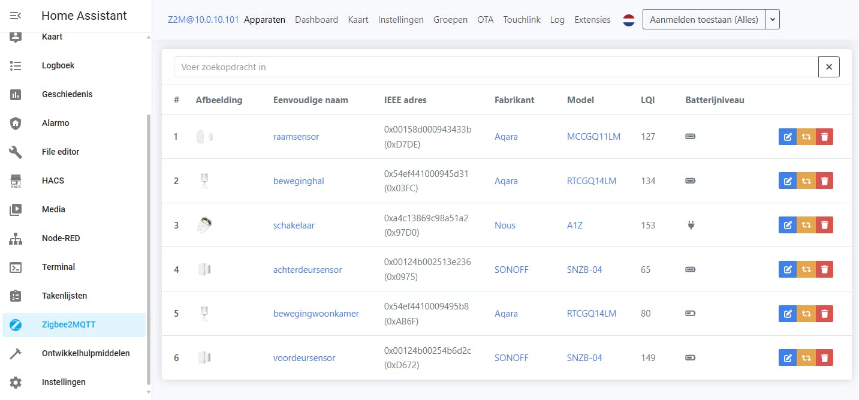The image size is (859, 400).
Task: Rename the schakelaar device via edit icon
Action: [x=788, y=225]
